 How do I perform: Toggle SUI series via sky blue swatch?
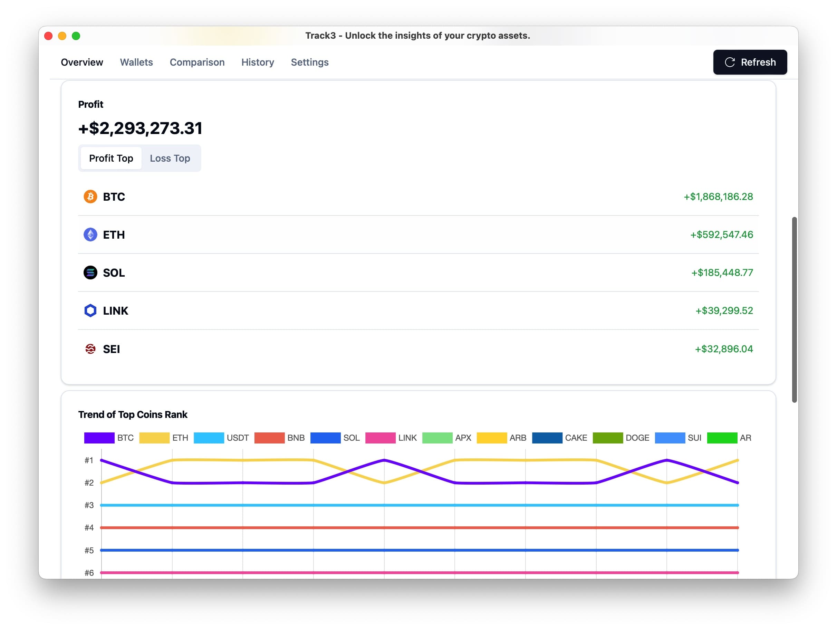(670, 438)
